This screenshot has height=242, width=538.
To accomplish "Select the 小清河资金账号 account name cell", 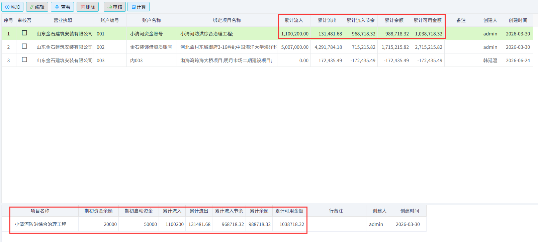I will click(152, 34).
